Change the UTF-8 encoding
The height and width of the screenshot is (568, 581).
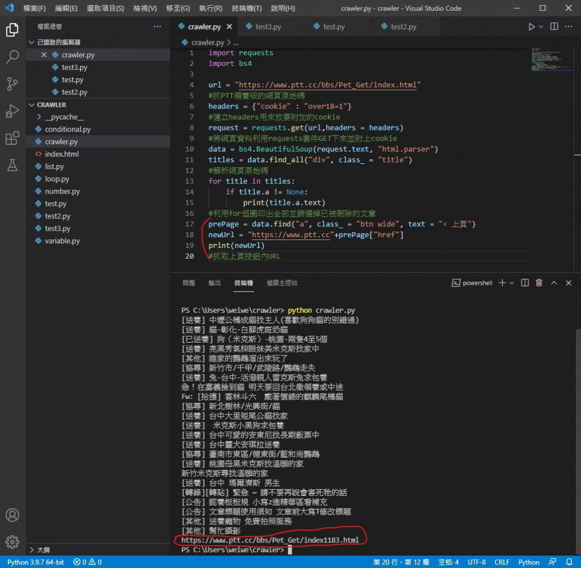click(x=477, y=562)
